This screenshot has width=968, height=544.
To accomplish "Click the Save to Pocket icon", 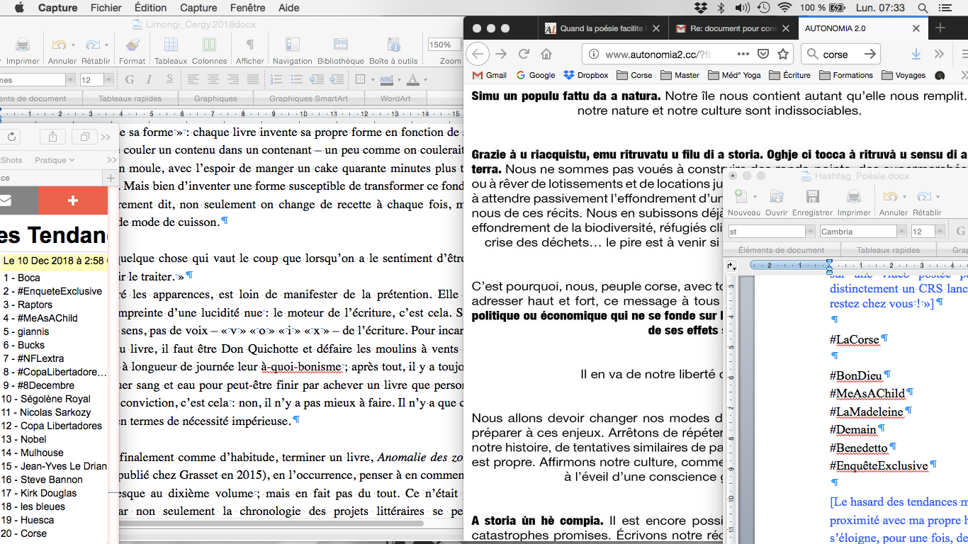I will (763, 54).
